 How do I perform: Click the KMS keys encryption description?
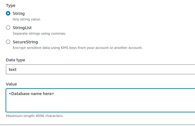(x=78, y=48)
